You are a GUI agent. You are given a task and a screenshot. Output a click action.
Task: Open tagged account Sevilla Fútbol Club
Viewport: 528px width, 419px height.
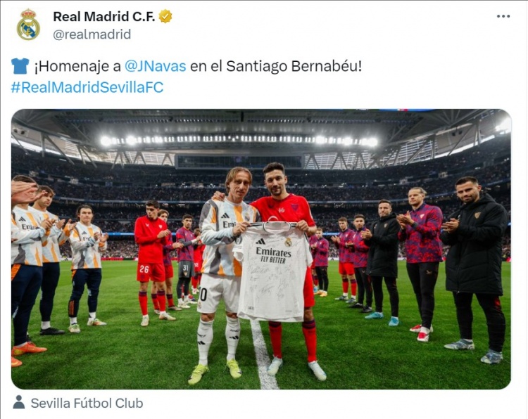[87, 403]
